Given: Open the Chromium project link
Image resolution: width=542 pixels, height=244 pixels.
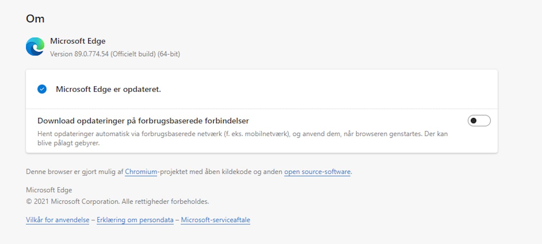Looking at the screenshot, I should click(141, 172).
